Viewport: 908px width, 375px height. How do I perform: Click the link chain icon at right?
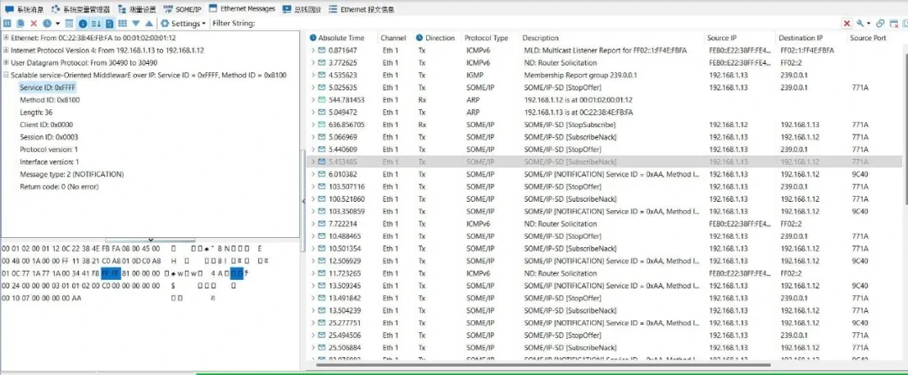pos(880,24)
